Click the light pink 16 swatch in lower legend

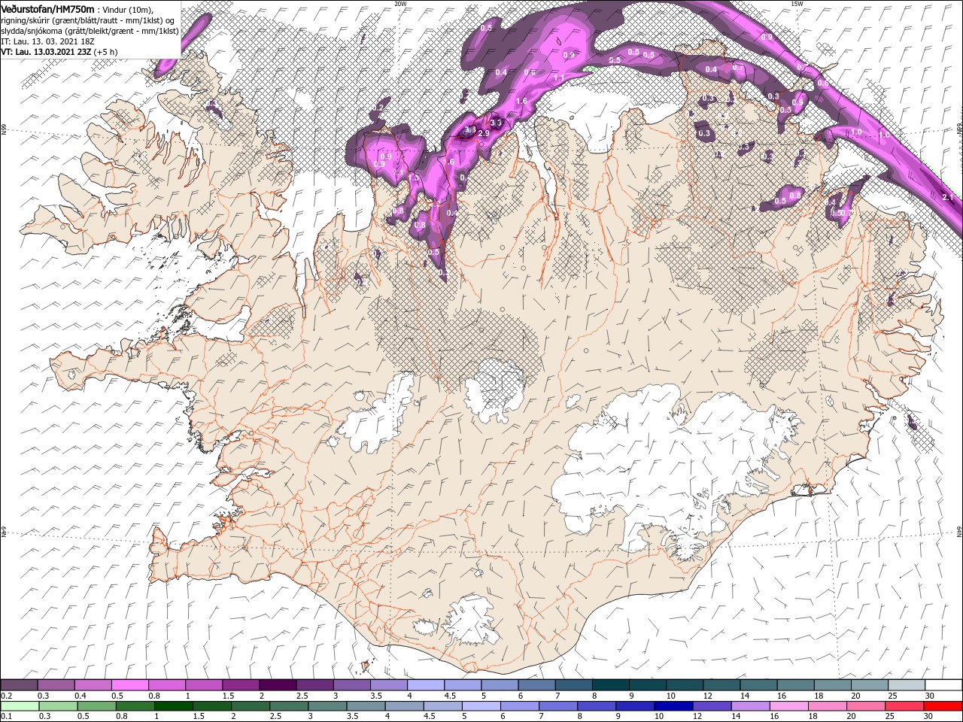[788, 706]
